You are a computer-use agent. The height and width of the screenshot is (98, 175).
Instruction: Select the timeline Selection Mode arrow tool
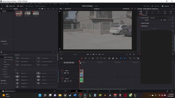tap(82, 58)
